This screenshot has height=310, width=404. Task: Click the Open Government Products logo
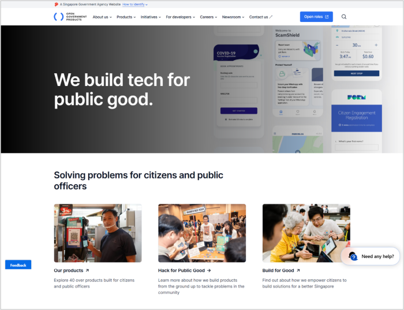click(70, 17)
